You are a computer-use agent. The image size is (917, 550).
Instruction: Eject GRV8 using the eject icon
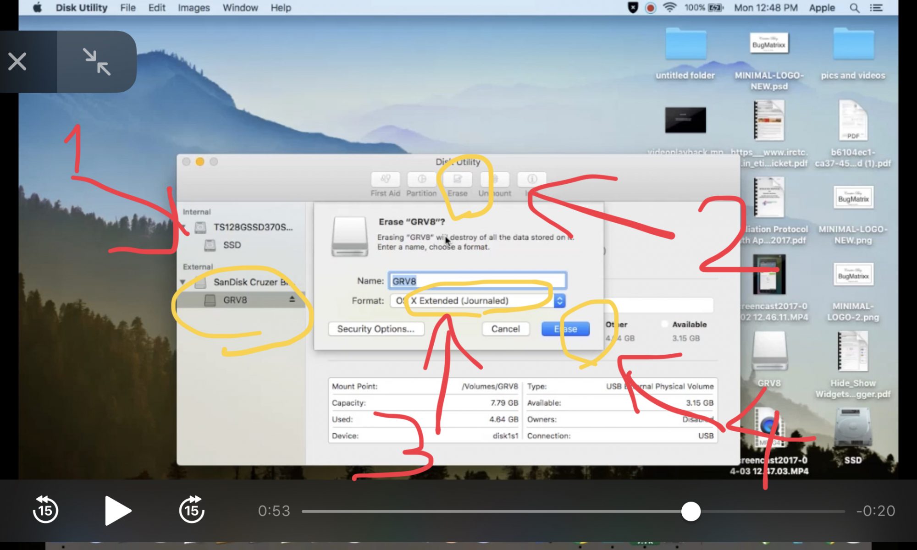(292, 299)
